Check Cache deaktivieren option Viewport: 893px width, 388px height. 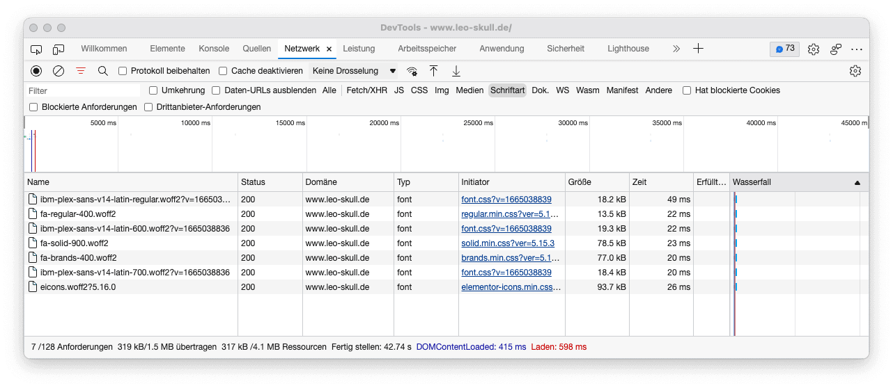(223, 71)
